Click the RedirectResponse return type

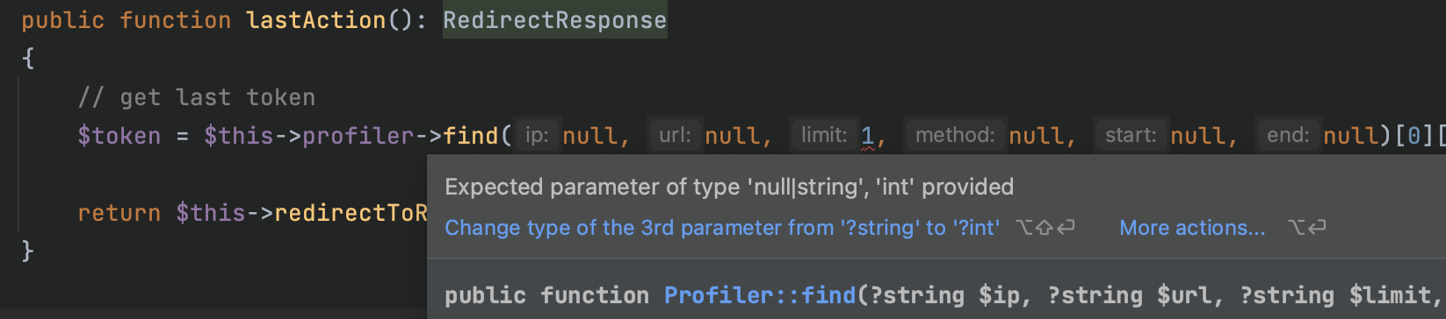click(554, 20)
